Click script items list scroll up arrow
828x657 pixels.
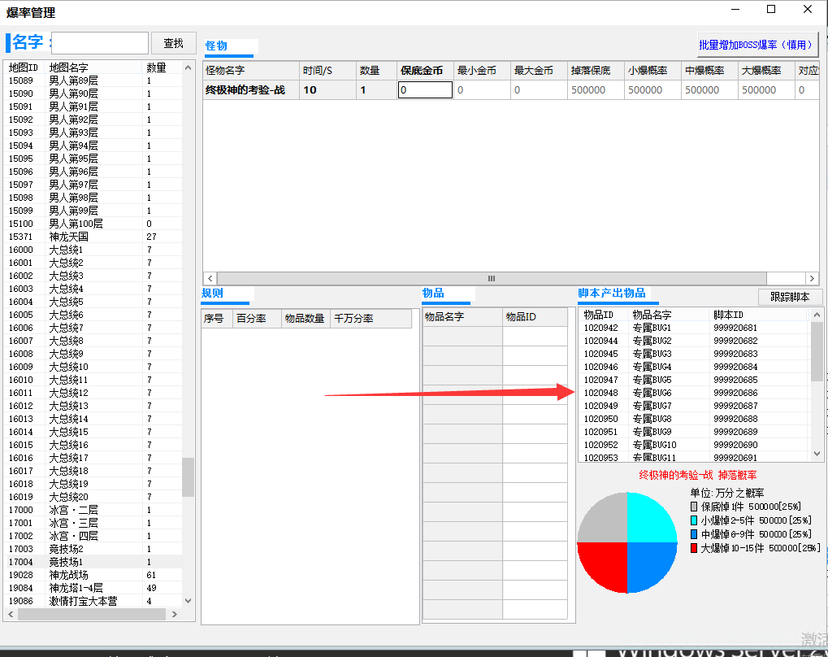point(817,315)
